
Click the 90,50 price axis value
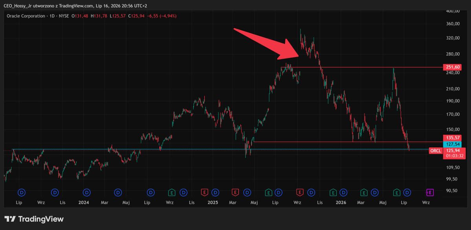click(x=453, y=191)
